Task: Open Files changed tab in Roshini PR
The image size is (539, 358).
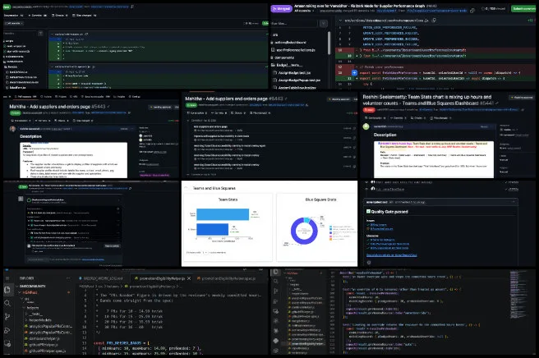Action: coord(440,118)
